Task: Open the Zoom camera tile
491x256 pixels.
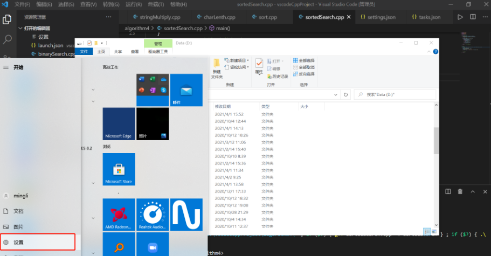Action: (x=153, y=244)
